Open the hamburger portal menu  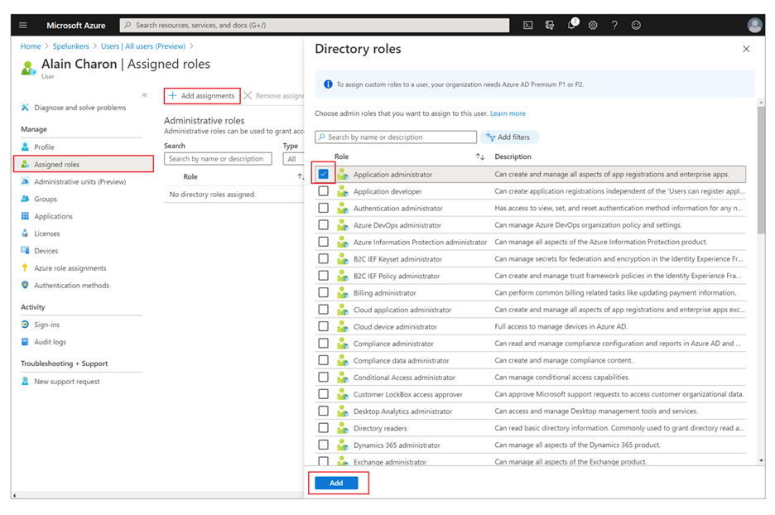point(22,25)
